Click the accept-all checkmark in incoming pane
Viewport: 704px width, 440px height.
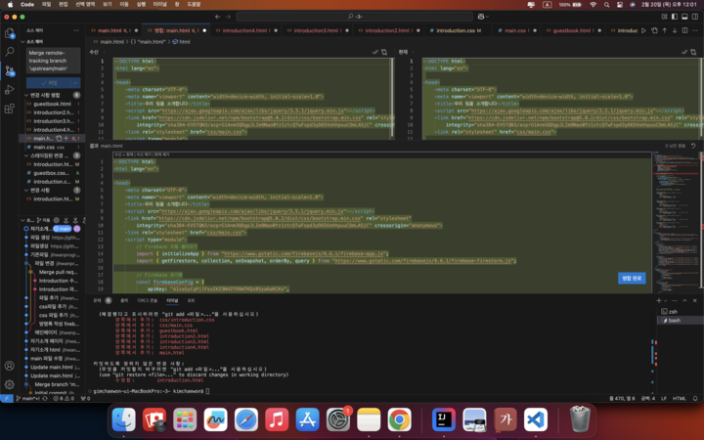tap(375, 52)
